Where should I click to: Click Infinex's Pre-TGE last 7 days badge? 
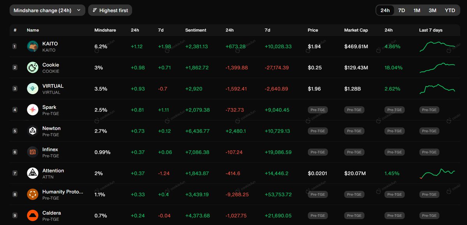[429, 152]
